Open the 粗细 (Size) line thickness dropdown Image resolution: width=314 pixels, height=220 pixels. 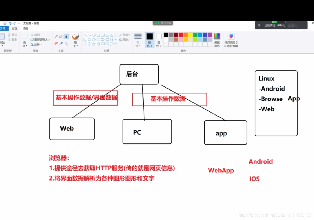click(138, 40)
